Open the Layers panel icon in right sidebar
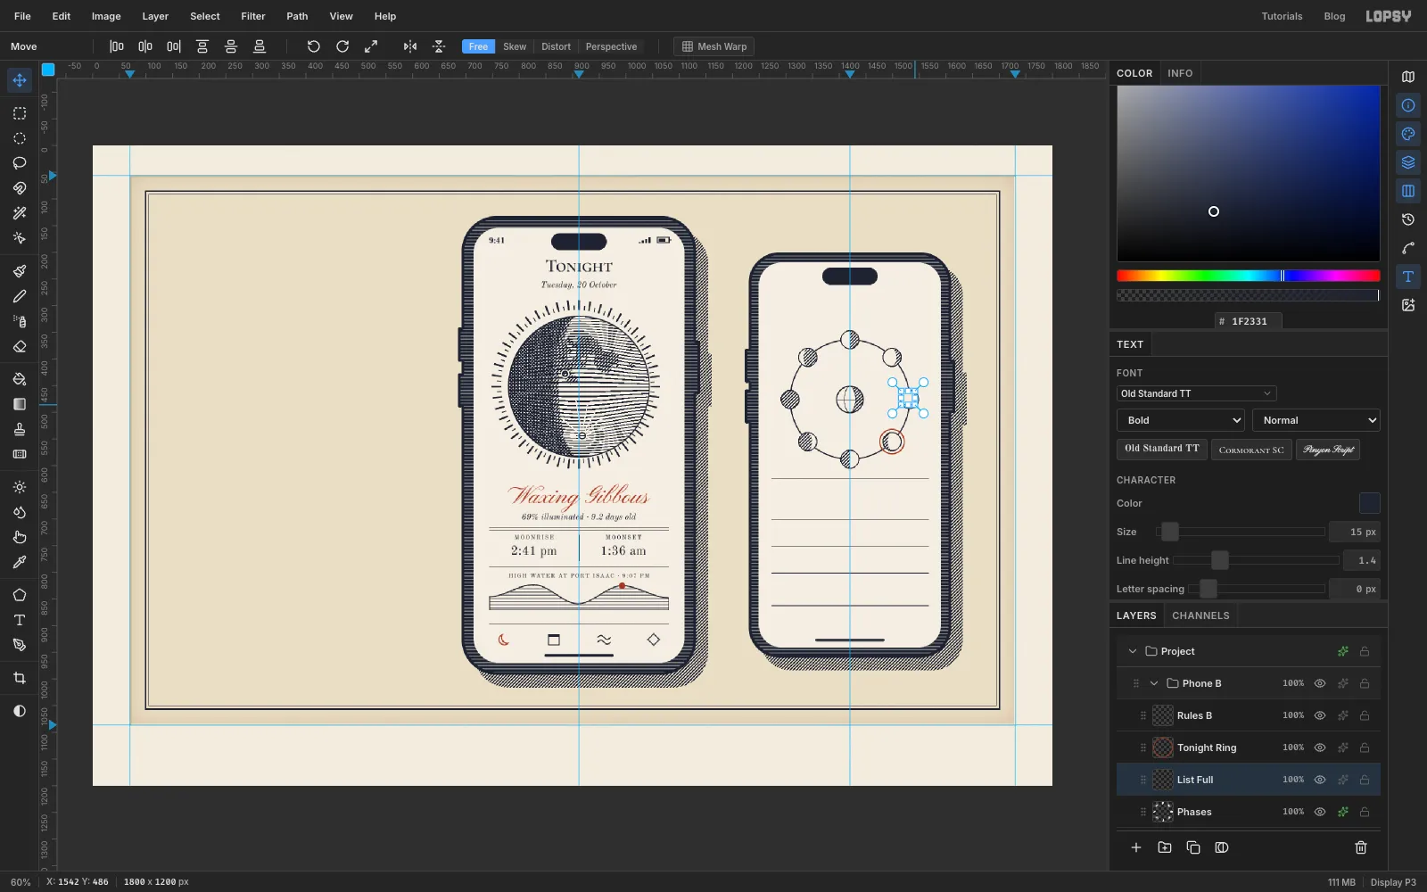 tap(1408, 162)
